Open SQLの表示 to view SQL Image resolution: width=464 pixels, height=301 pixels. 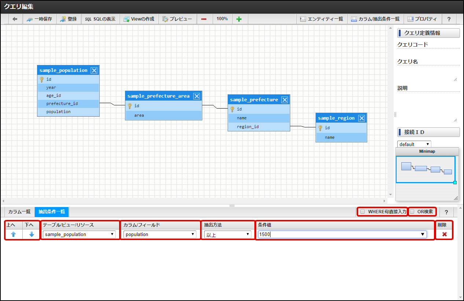click(x=100, y=19)
